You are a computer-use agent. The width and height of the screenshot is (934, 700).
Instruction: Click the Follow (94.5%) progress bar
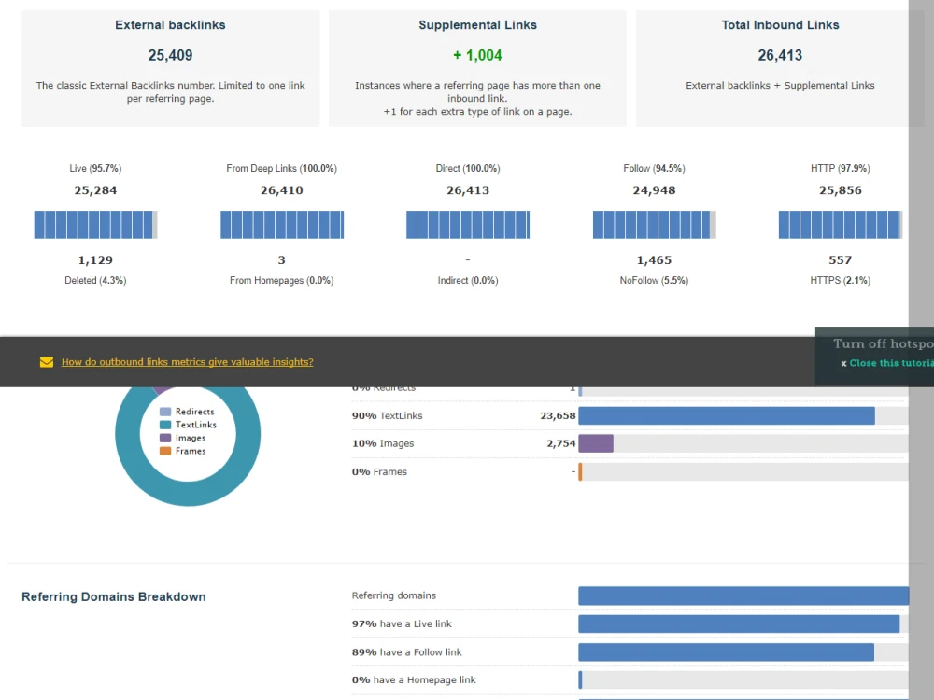(654, 225)
